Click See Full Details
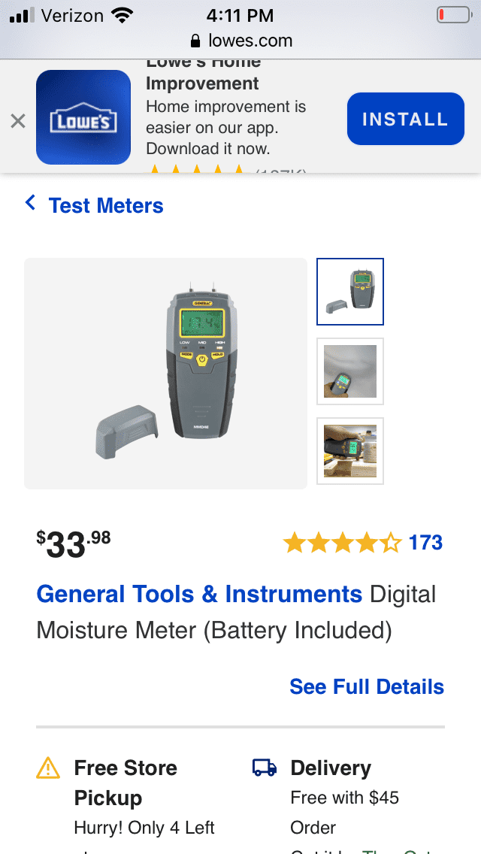The image size is (481, 854). (367, 687)
